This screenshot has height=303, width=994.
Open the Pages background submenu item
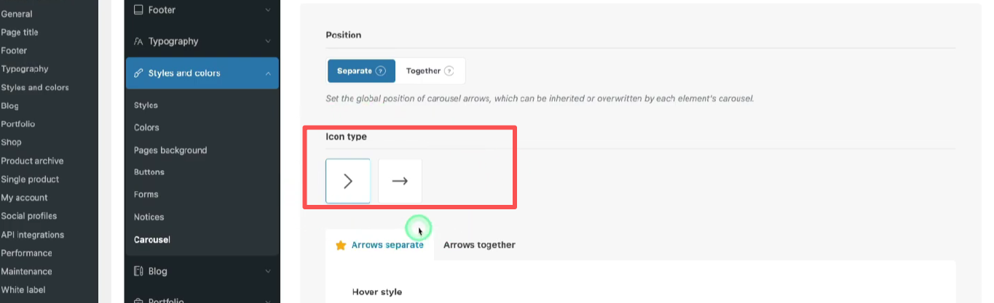(x=170, y=150)
